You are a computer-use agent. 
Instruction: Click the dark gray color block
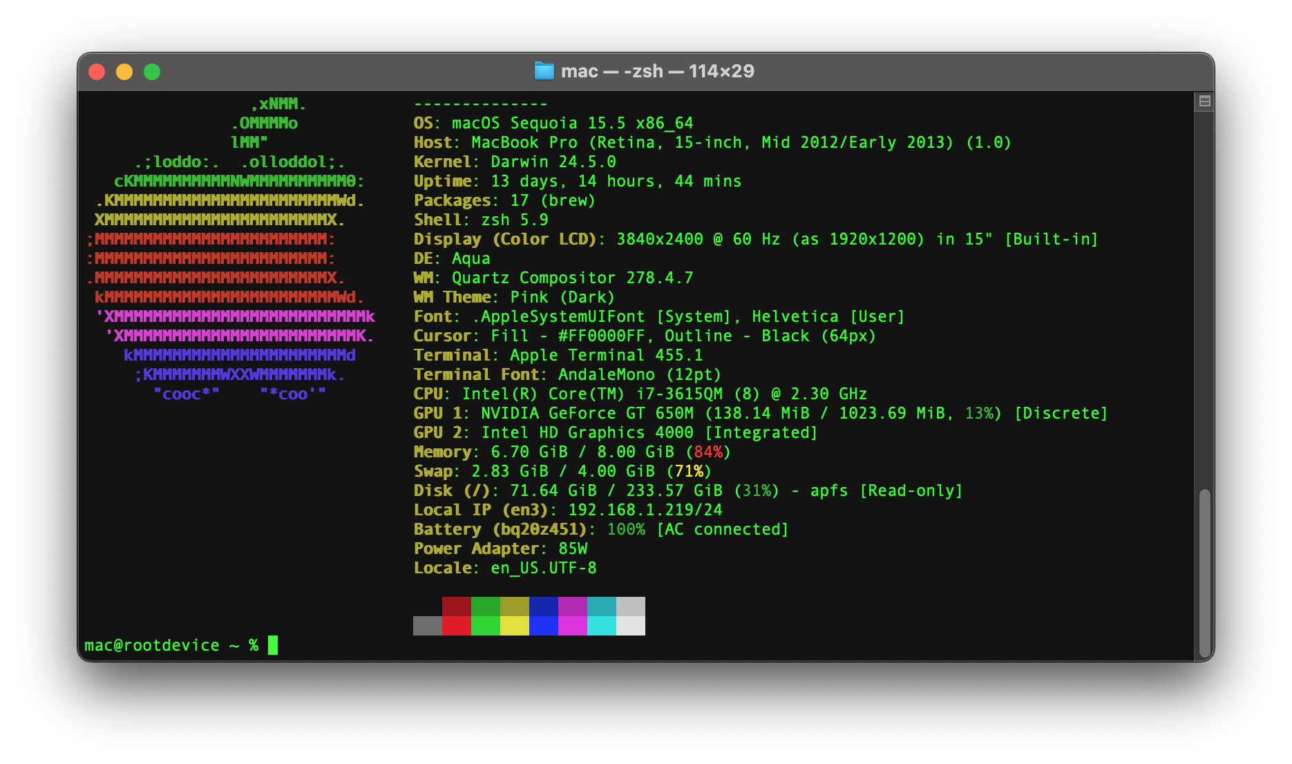tap(428, 626)
